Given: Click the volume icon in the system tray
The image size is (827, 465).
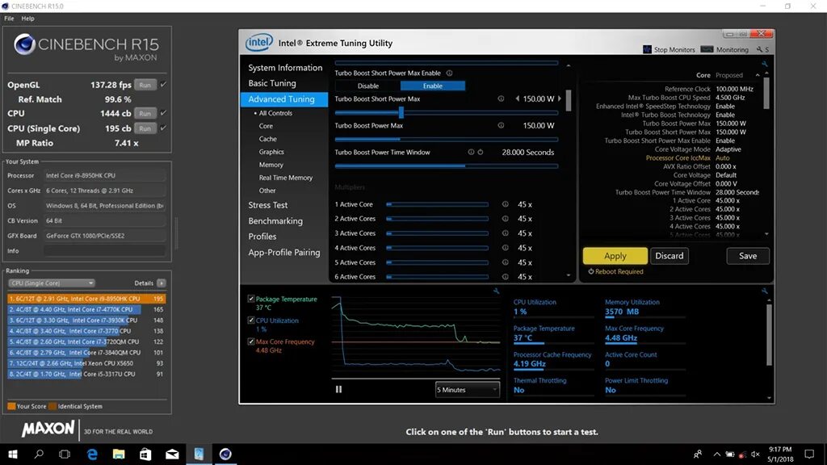Looking at the screenshot, I should pyautogui.click(x=755, y=454).
